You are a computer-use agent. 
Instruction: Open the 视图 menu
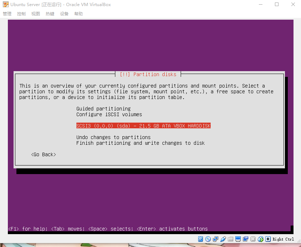(36, 14)
